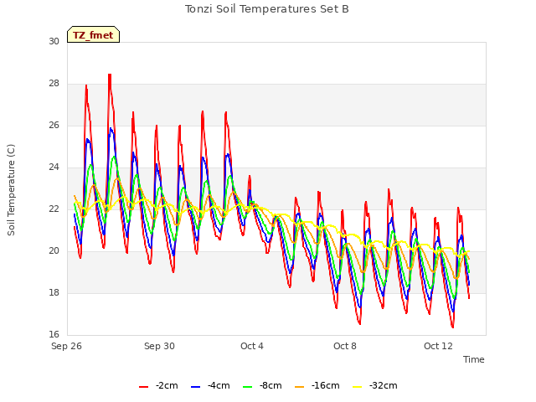Click the green -8cm legend swatch
536x402 pixels.
point(248,387)
